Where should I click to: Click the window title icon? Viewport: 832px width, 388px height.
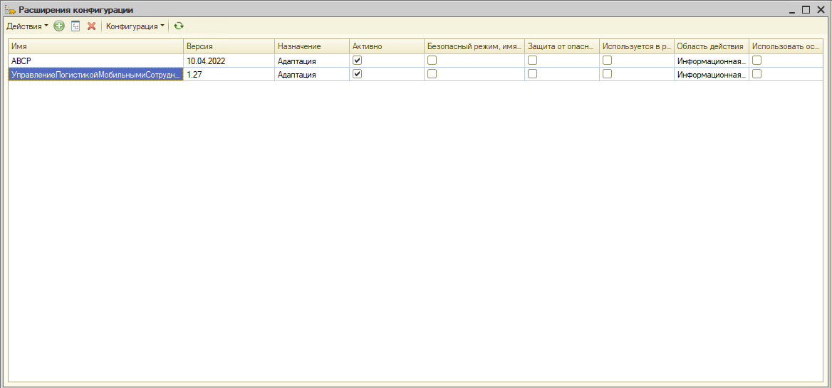coord(10,10)
